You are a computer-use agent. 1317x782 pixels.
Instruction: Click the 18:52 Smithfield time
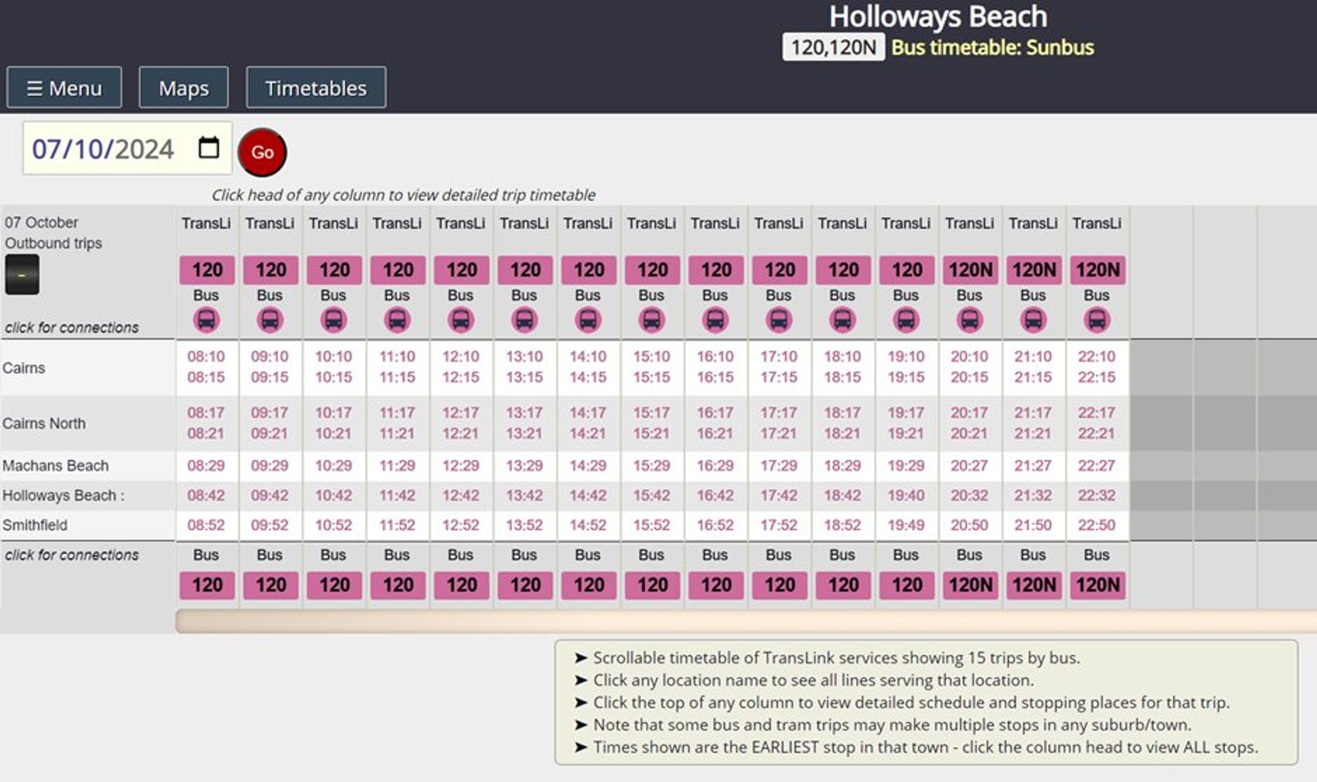(843, 525)
